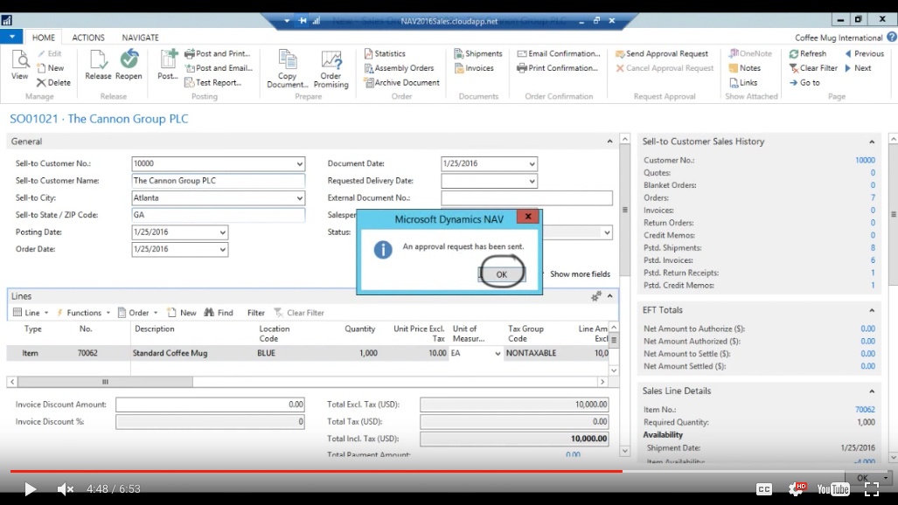
Task: Click the video progress bar
Action: [350, 471]
